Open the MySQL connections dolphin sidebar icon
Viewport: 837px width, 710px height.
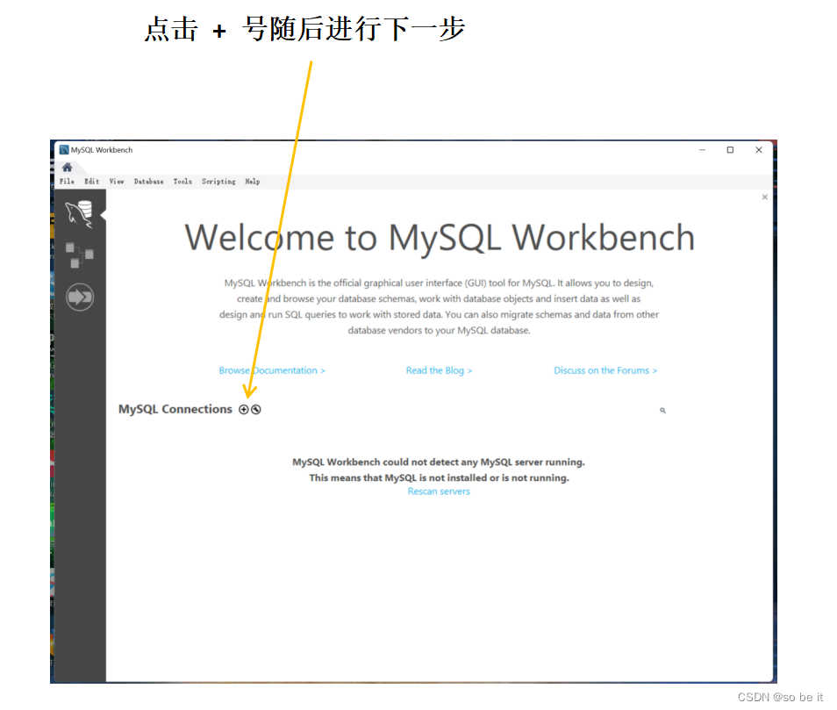[80, 214]
